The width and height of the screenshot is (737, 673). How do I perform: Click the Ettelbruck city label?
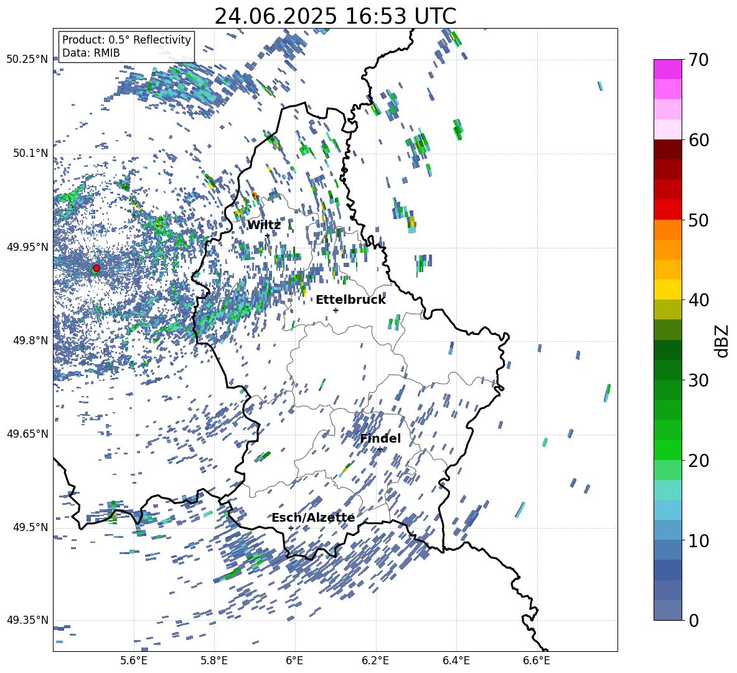(350, 300)
